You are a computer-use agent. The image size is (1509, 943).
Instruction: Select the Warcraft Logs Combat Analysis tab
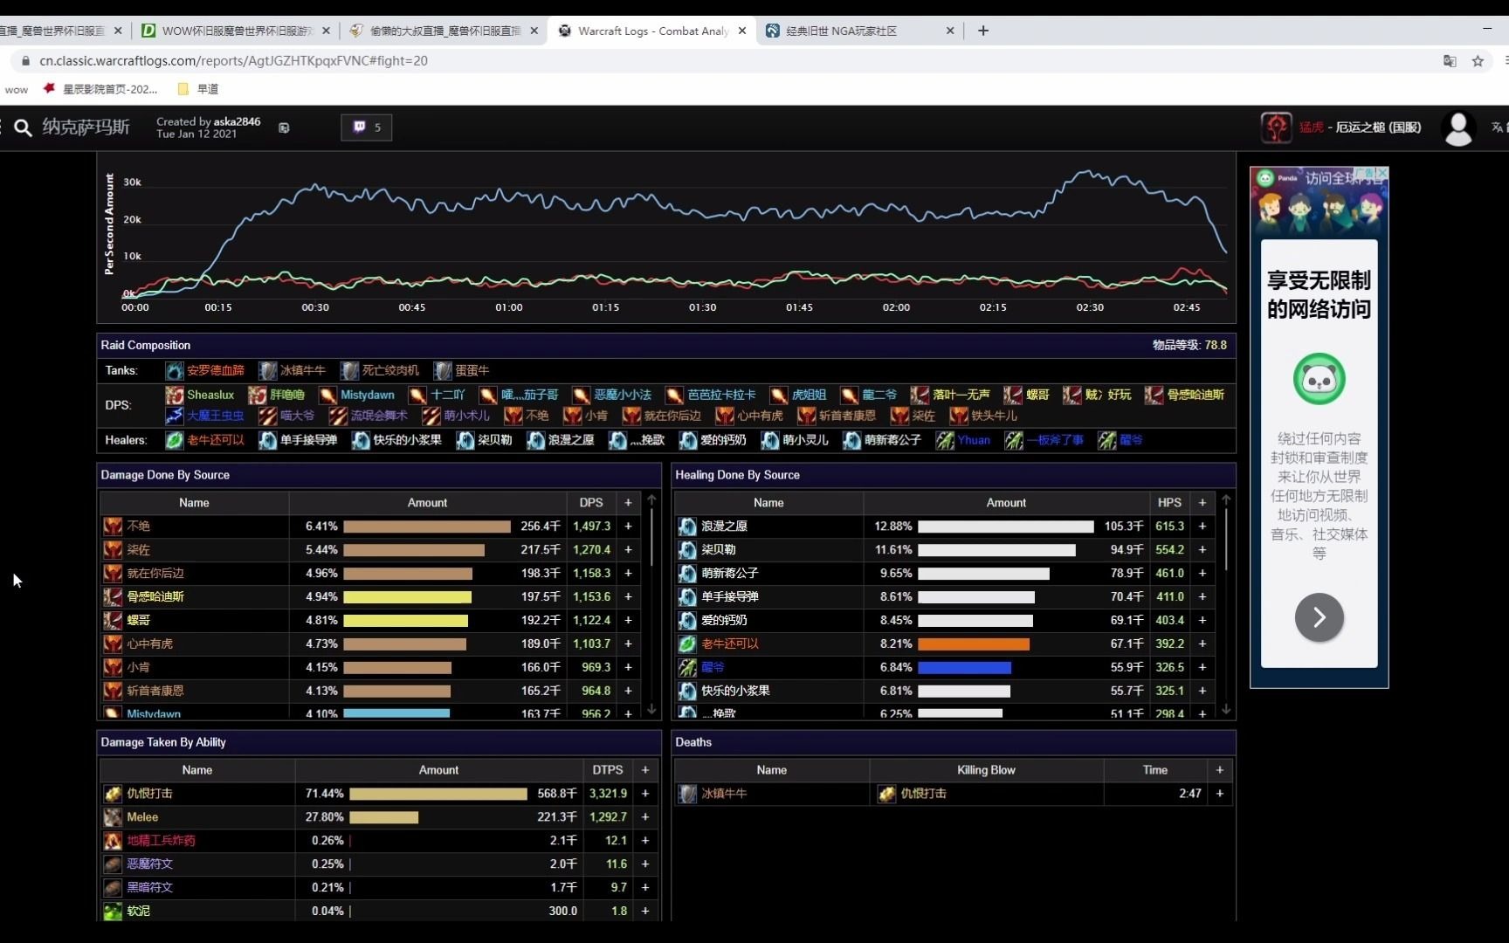click(652, 31)
